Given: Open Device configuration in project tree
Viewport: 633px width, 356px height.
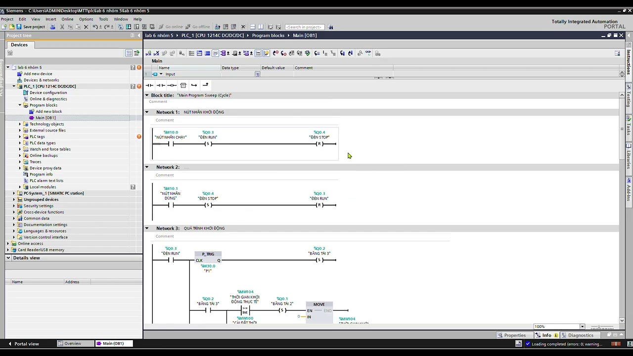Looking at the screenshot, I should coord(48,92).
